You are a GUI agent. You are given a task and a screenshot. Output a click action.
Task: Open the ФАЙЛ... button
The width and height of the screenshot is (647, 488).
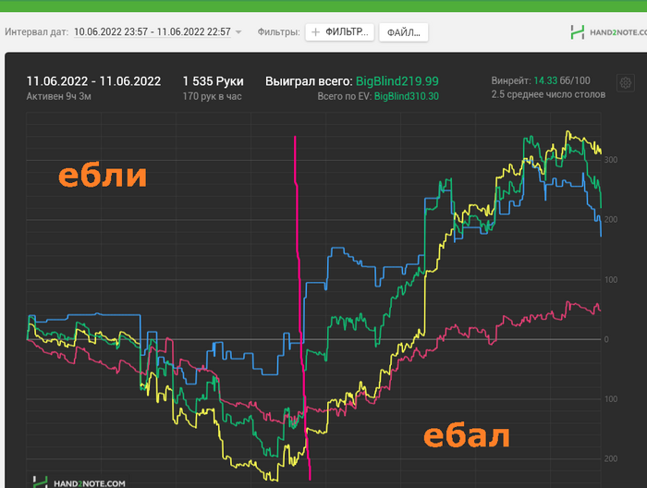pos(404,32)
